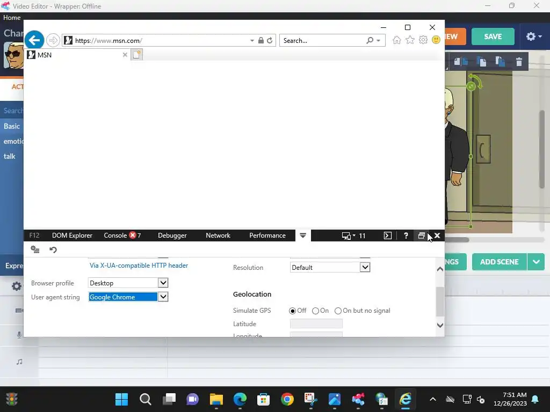Click the Latitude input field
This screenshot has width=550, height=412.
316,323
